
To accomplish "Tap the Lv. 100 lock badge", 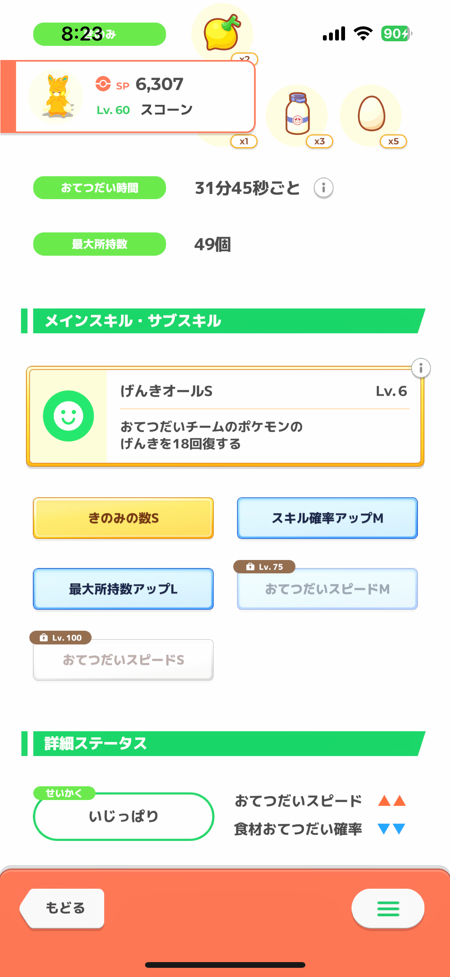I will (61, 638).
